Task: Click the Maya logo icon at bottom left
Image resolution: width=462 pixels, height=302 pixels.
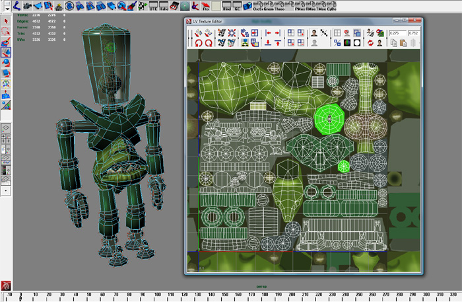Action: [x=6, y=285]
